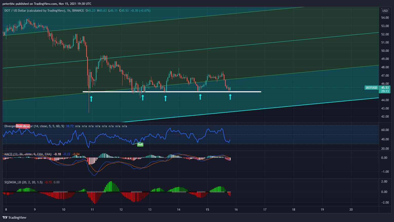Viewport: 394px width, 222px height.
Task: Click date label 20 on the time axis
Action: tap(351, 209)
